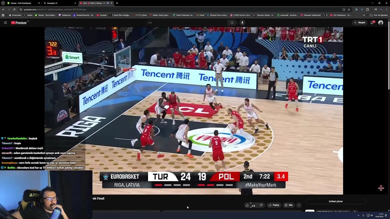Viewport: 390px width, 219px height.
Task: Click the Klip clip button
Action: [289, 205]
